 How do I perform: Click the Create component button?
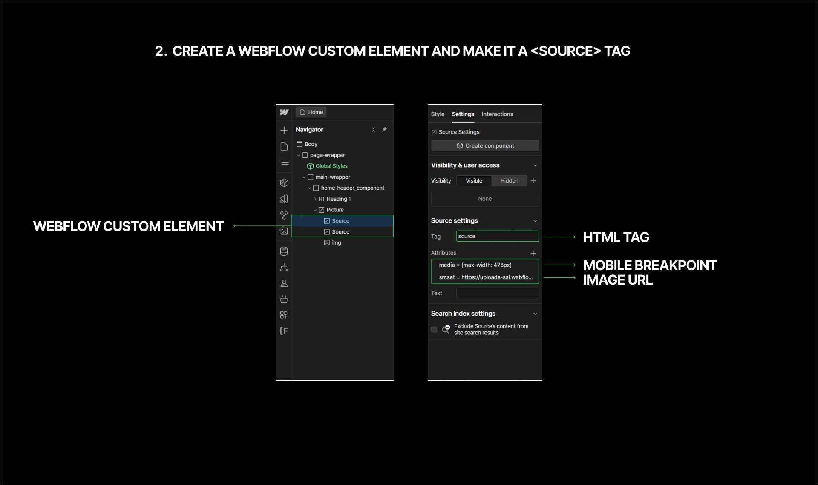tap(484, 145)
